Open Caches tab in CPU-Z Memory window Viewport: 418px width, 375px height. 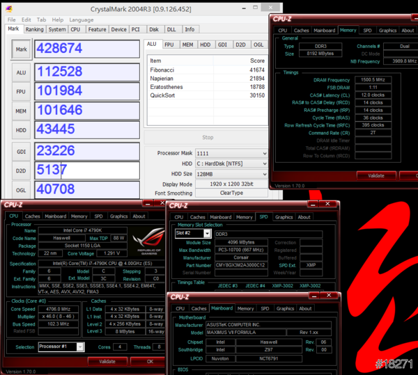301,31
